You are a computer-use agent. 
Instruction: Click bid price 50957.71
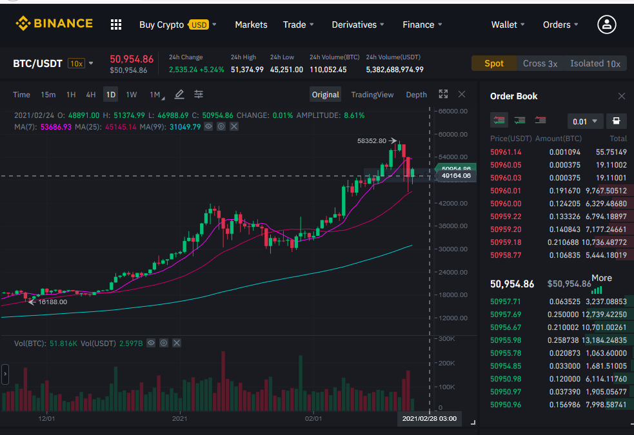point(506,302)
